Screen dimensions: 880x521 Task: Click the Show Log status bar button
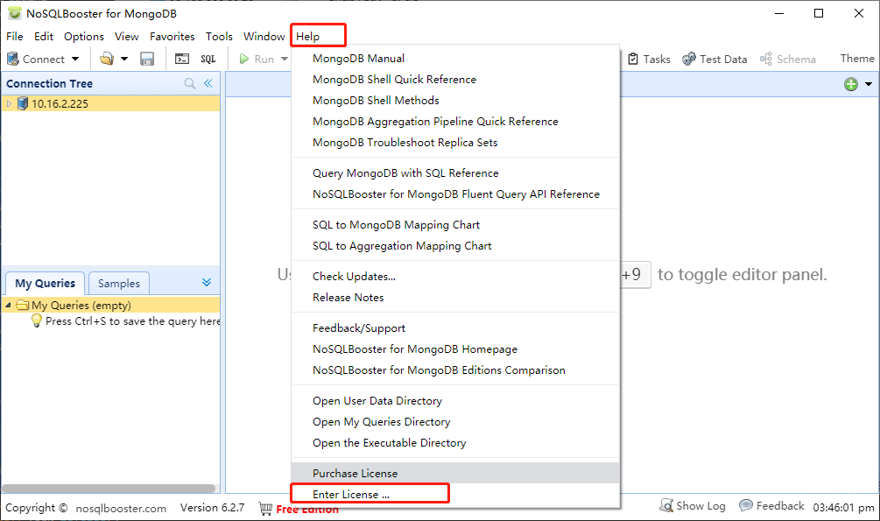pyautogui.click(x=693, y=506)
